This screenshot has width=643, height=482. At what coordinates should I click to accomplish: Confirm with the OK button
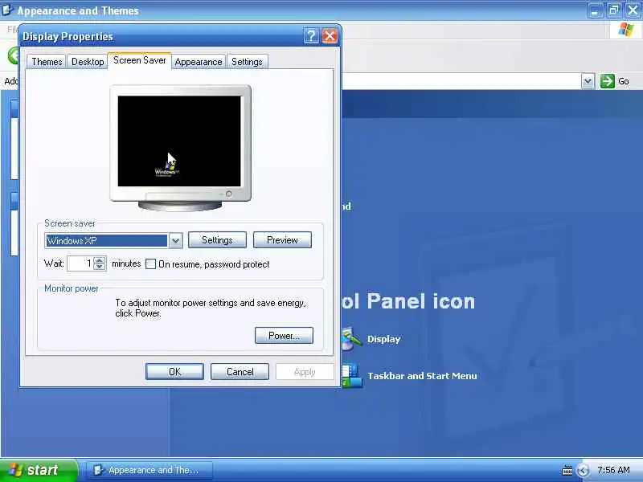(x=174, y=372)
